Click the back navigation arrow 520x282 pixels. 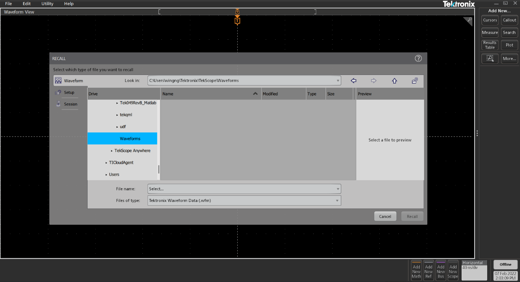pos(353,80)
